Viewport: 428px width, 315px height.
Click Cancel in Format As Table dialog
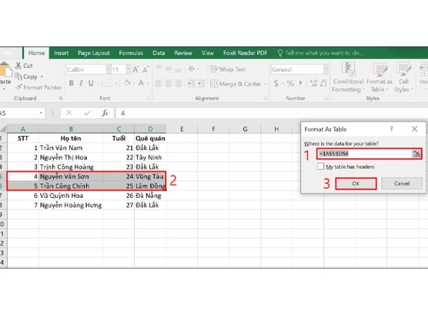tap(402, 183)
